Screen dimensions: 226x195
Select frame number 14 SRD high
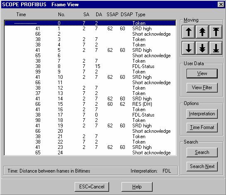point(90,99)
